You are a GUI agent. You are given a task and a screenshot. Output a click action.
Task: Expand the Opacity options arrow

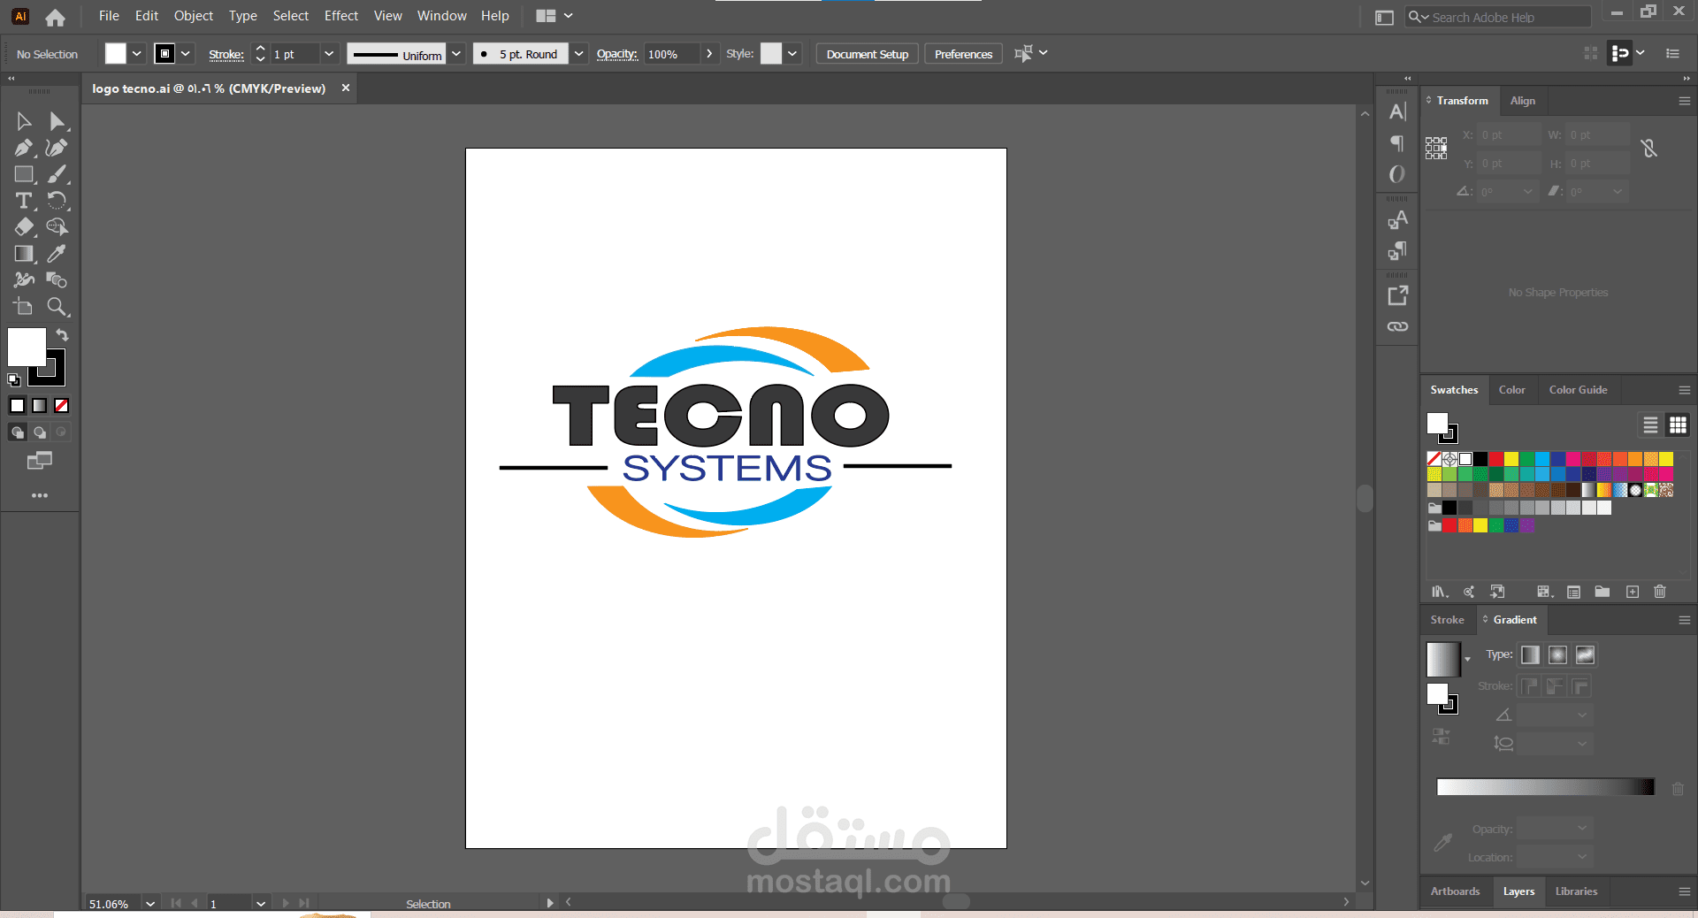click(x=709, y=54)
